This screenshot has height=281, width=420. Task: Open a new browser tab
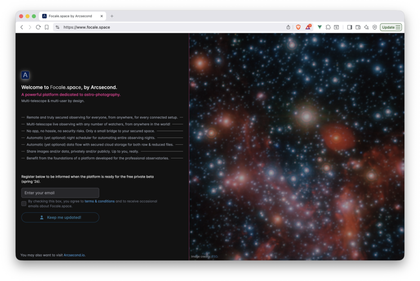112,16
